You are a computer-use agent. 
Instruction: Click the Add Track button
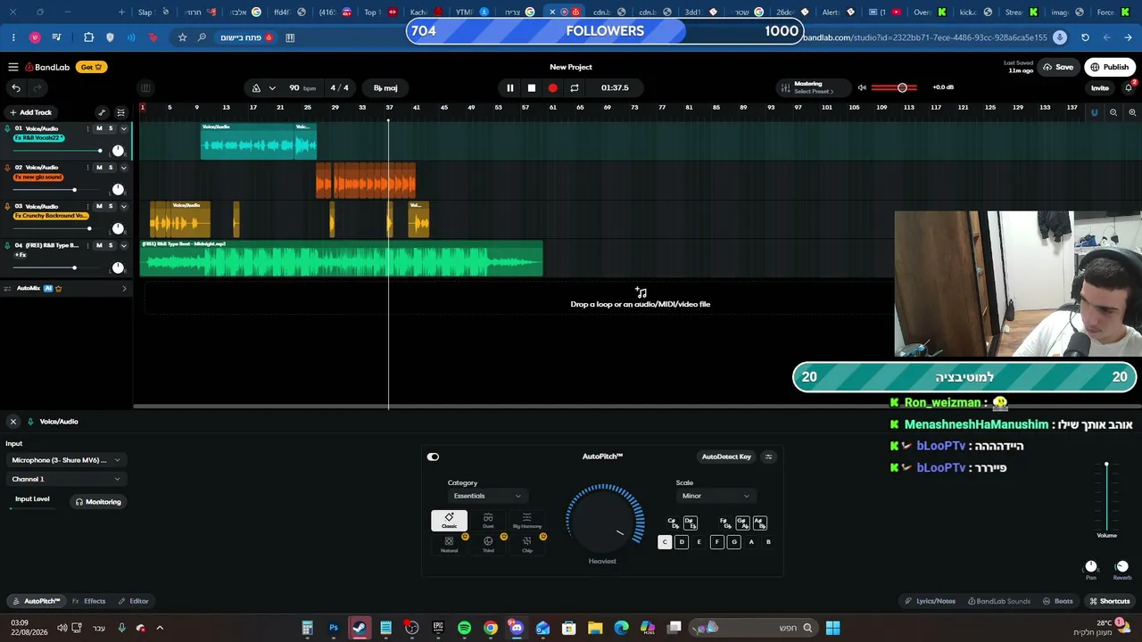(x=30, y=112)
